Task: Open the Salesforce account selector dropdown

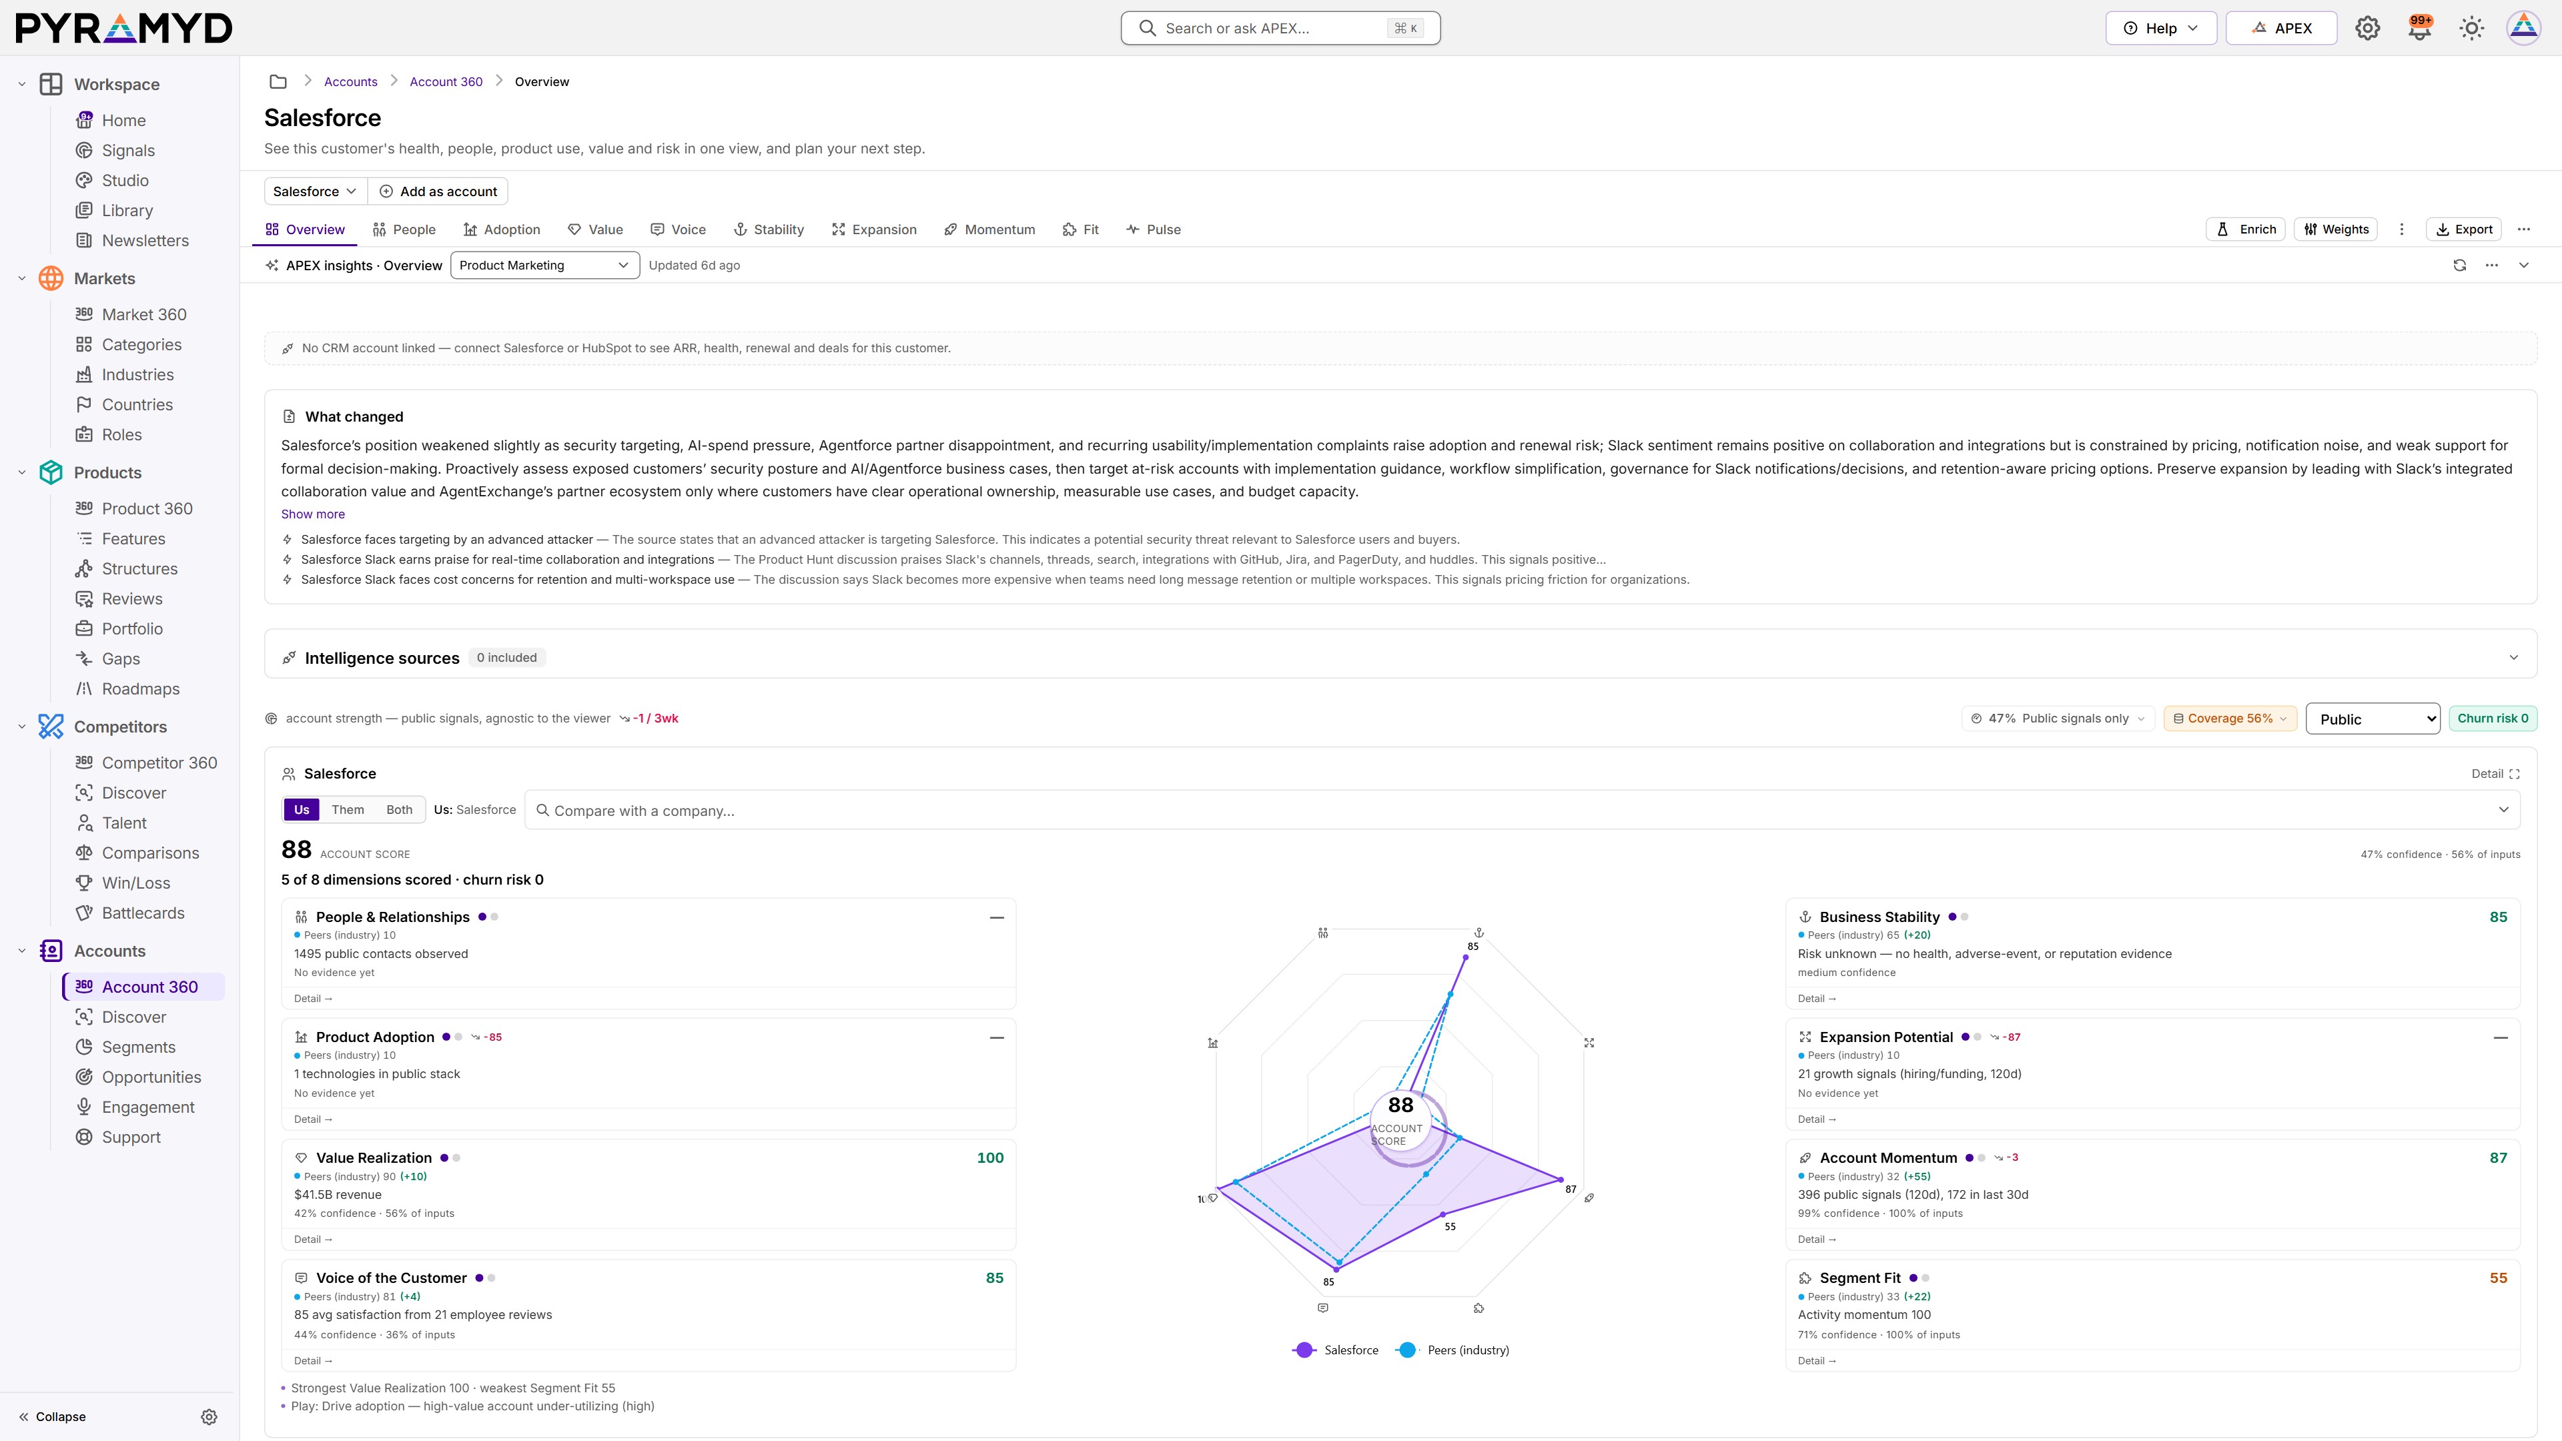Action: click(316, 191)
